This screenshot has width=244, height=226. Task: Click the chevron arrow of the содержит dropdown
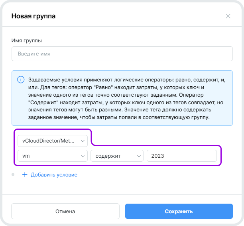(139, 156)
